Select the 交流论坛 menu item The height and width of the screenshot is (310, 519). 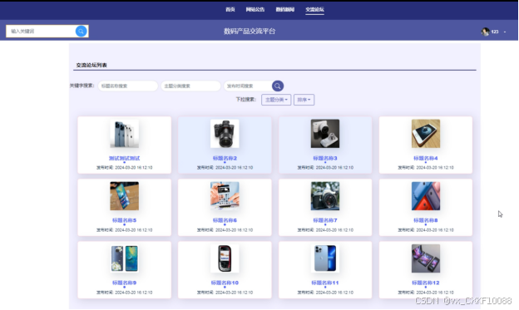[x=314, y=9]
